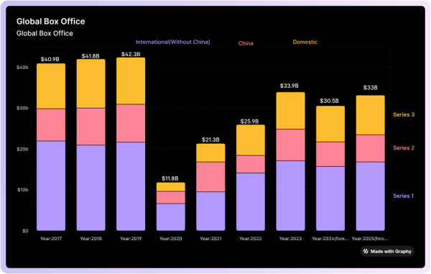
Task: Click the purple bar segment for 2019
Action: (131, 186)
